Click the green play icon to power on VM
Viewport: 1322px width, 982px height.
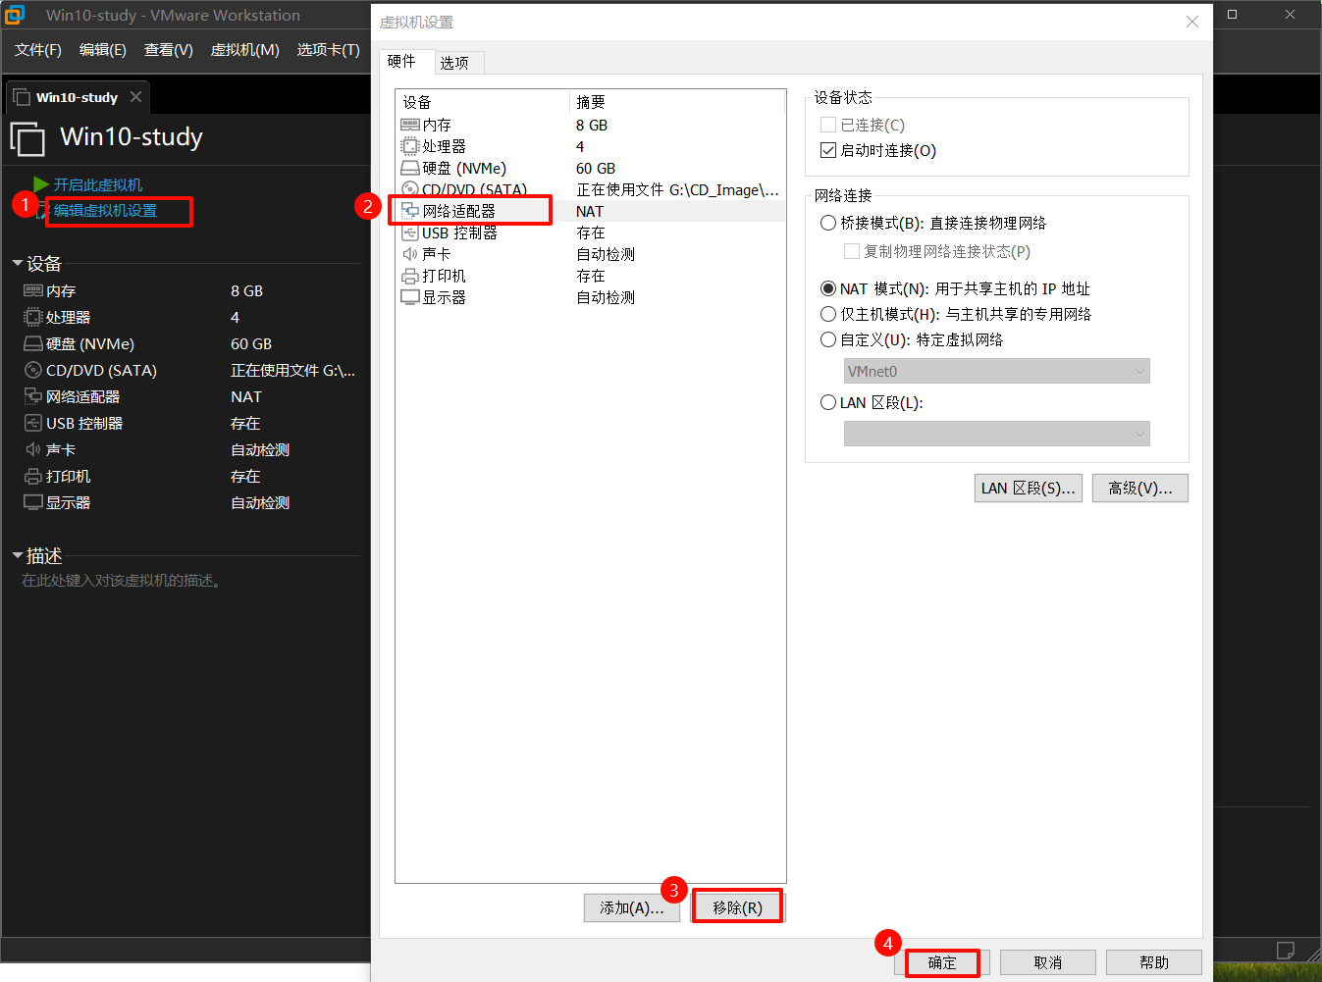point(40,184)
